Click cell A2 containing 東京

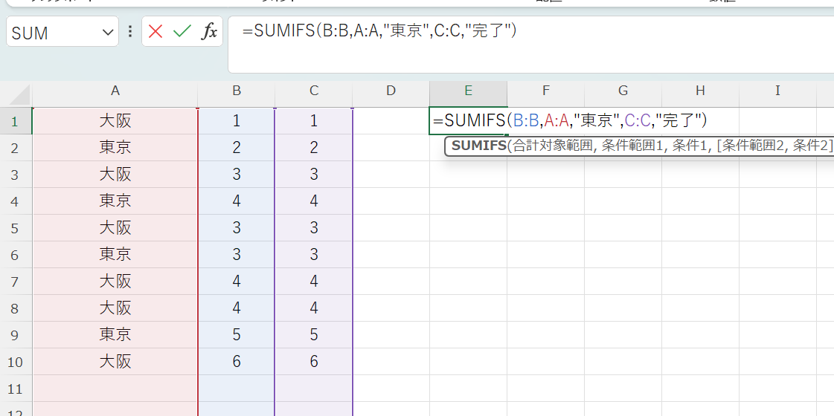click(115, 148)
